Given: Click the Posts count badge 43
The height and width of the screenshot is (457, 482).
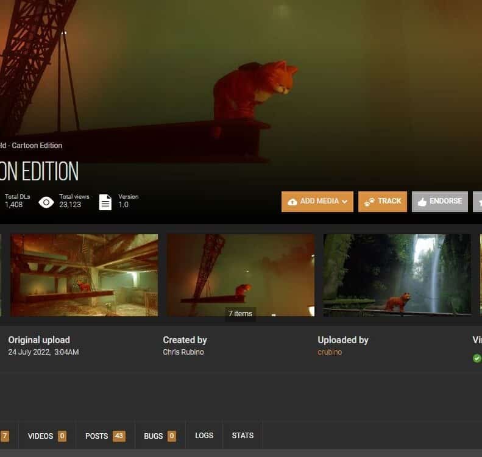Looking at the screenshot, I should [119, 436].
